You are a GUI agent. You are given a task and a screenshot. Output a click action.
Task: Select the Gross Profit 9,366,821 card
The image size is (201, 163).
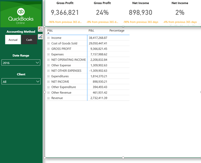click(65, 13)
